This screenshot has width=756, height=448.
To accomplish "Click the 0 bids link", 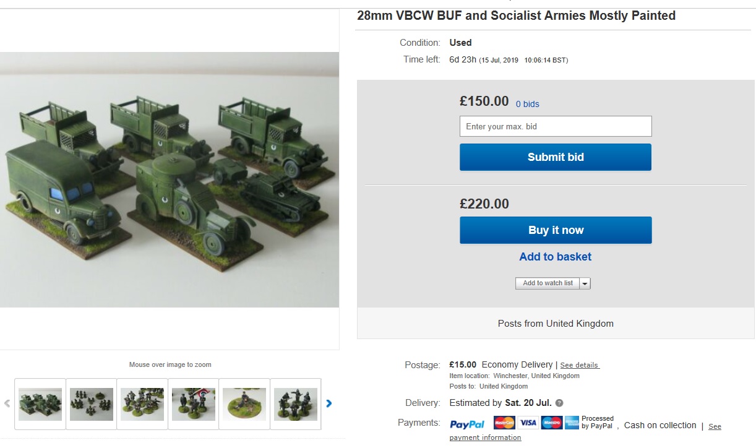I will click(527, 103).
